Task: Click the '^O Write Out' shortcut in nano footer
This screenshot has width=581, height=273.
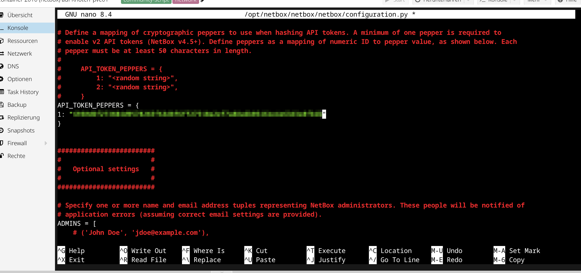Action: coord(143,251)
